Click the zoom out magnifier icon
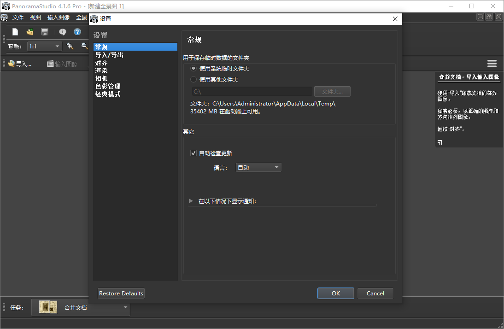The width and height of the screenshot is (504, 329). [84, 47]
